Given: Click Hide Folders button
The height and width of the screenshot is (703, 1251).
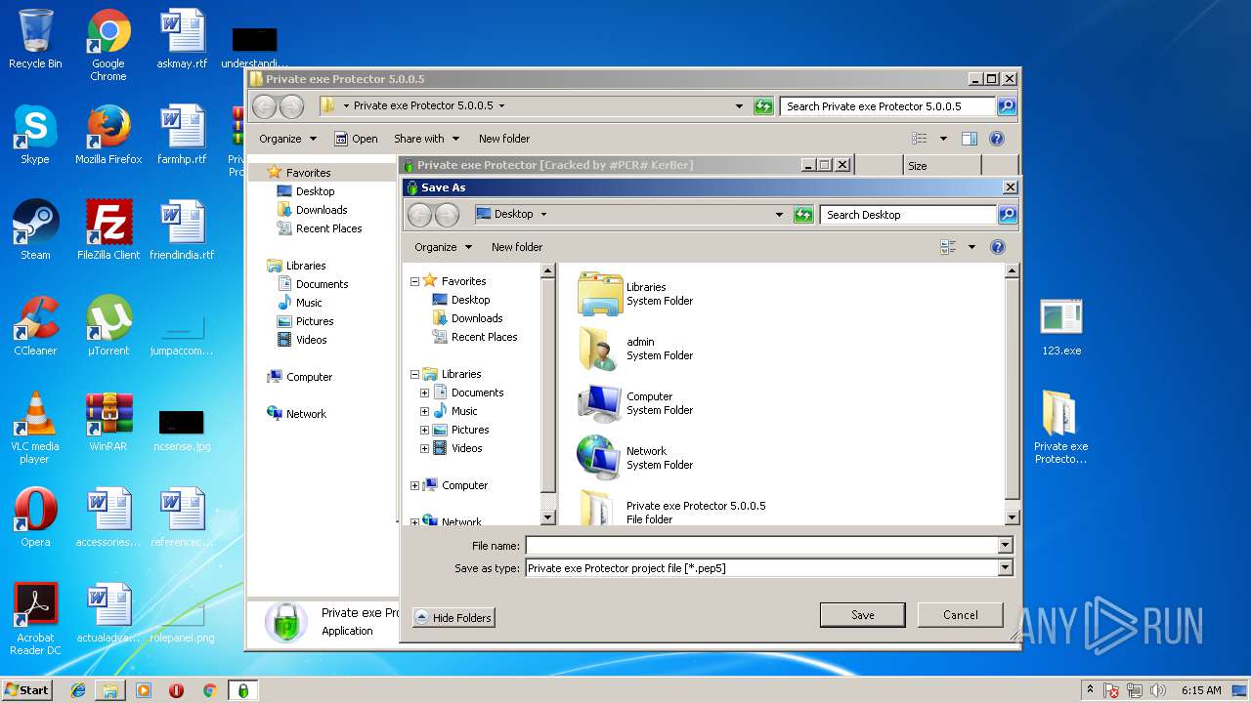Looking at the screenshot, I should pyautogui.click(x=453, y=617).
